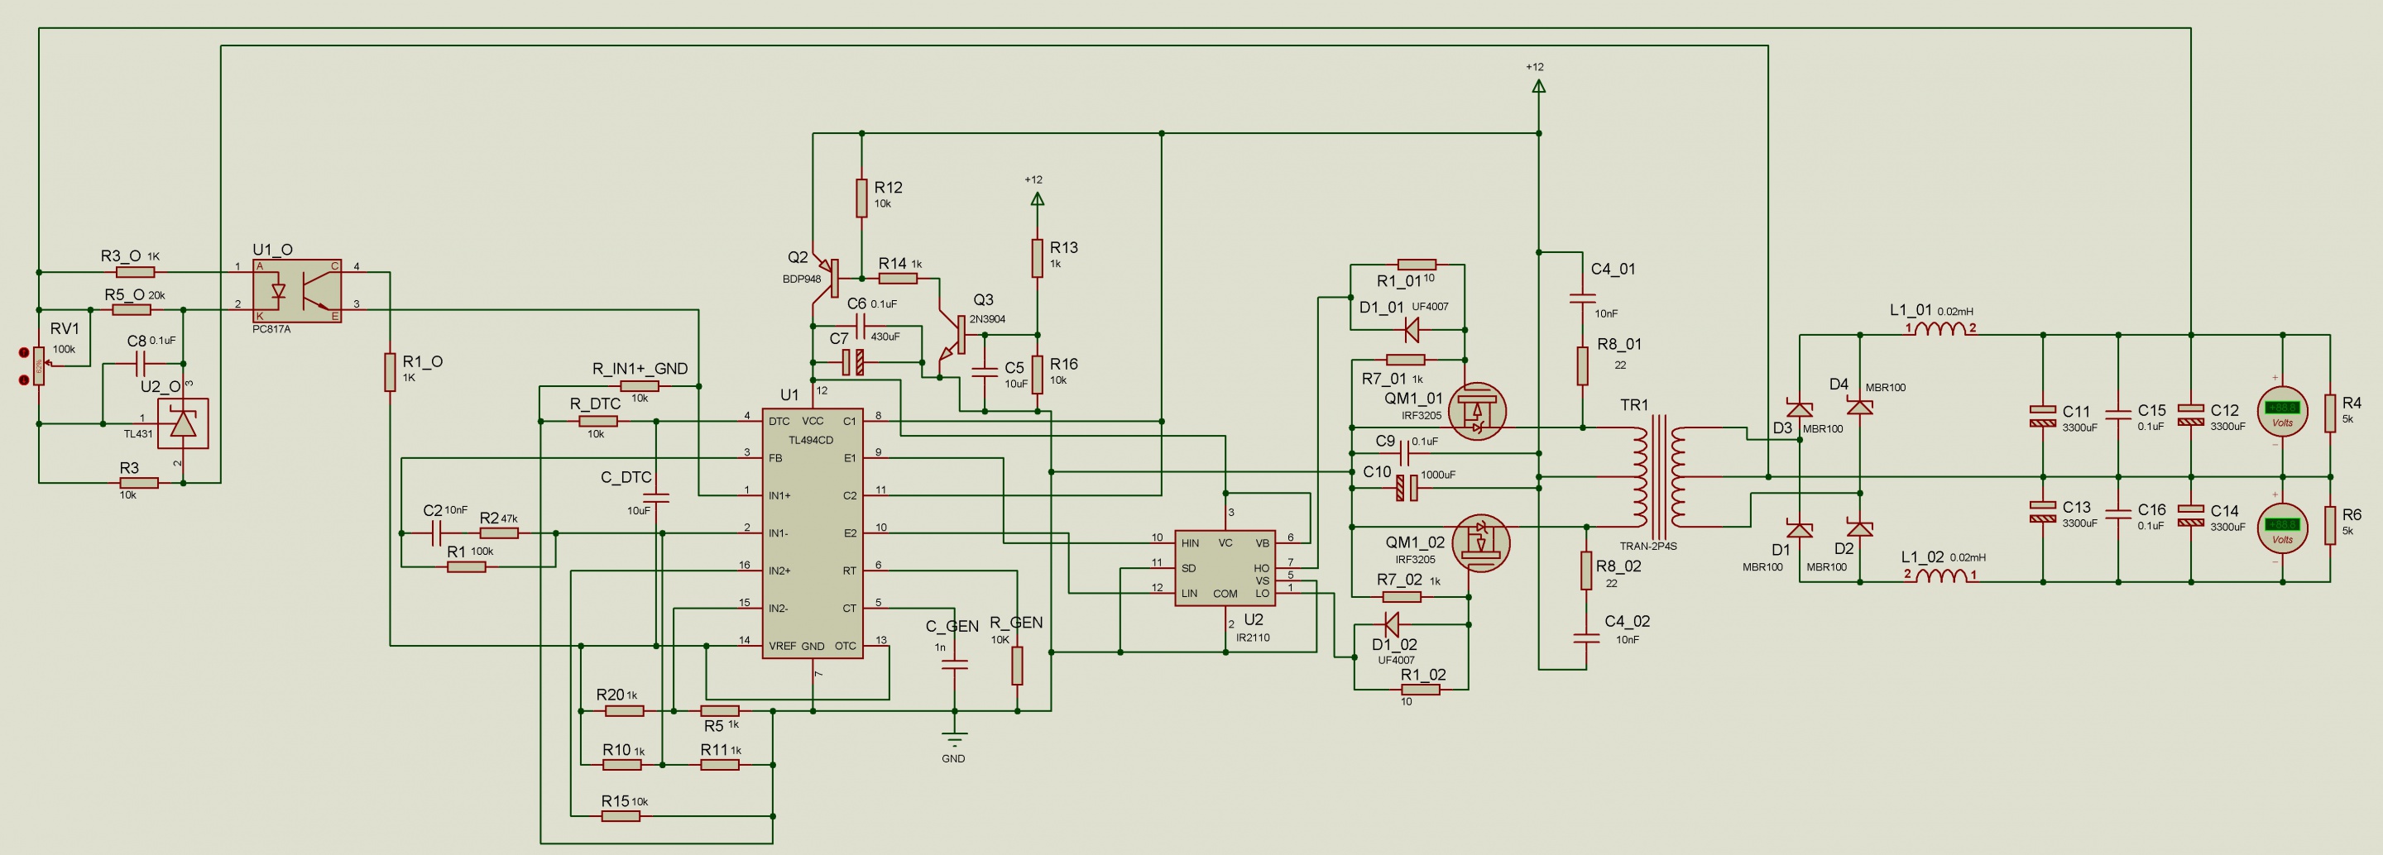
Task: Click the 'R_DTC' label text
Action: pyautogui.click(x=595, y=404)
